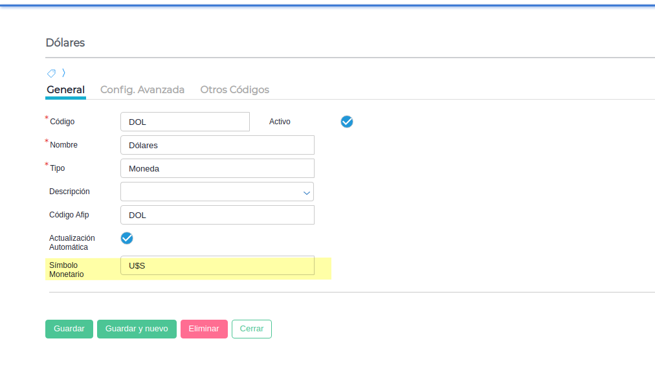Focus the Nombre field containing Dólares
The width and height of the screenshot is (655, 365).
[217, 145]
